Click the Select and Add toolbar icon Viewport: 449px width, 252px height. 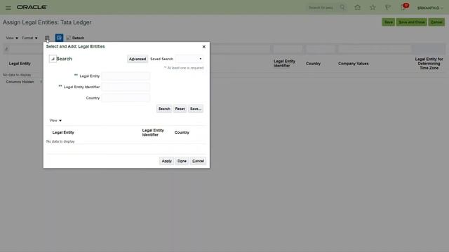(x=47, y=38)
